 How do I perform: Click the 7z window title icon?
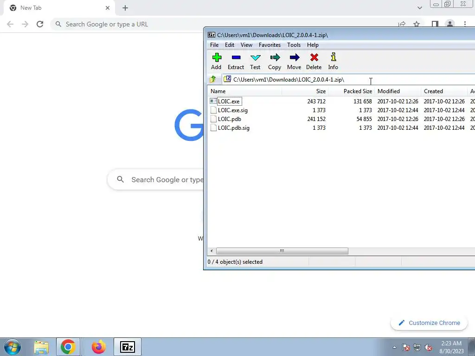pos(212,35)
